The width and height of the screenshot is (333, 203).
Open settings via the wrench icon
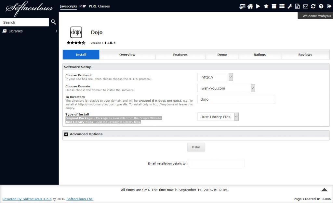click(x=290, y=6)
